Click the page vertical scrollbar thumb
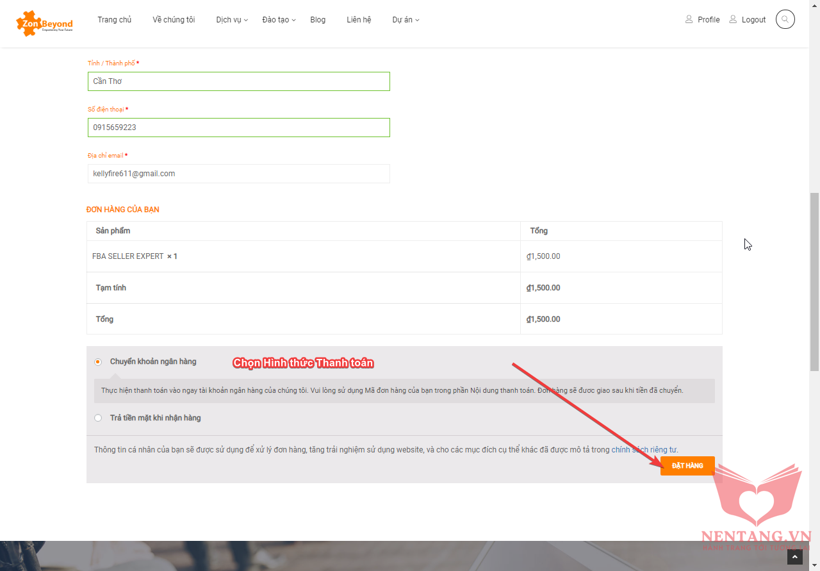This screenshot has width=820, height=571. pos(814,282)
